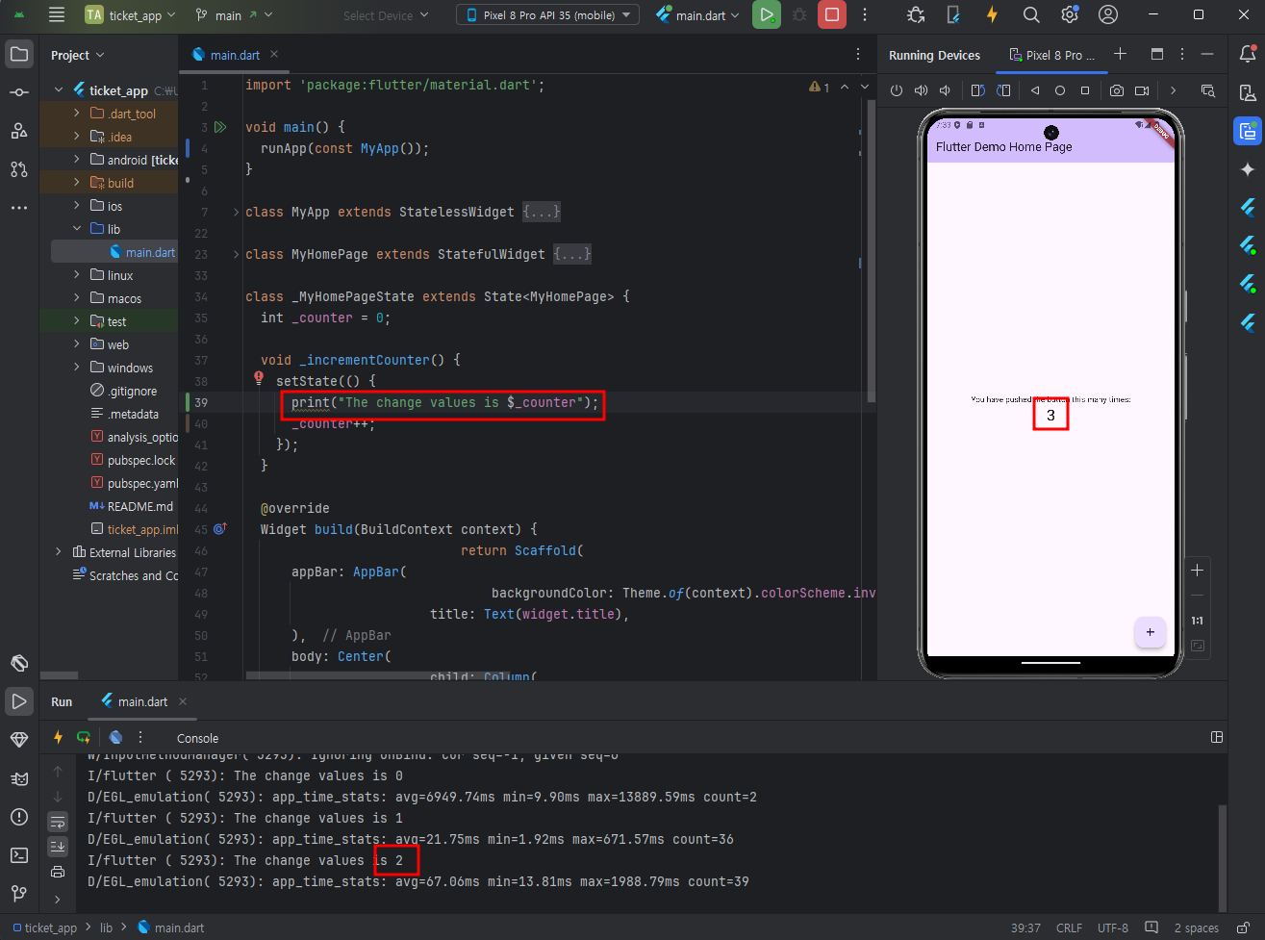
Task: Open the main branch dropdown
Action: [234, 14]
